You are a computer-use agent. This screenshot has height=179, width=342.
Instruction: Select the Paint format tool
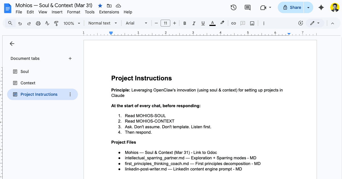56,23
